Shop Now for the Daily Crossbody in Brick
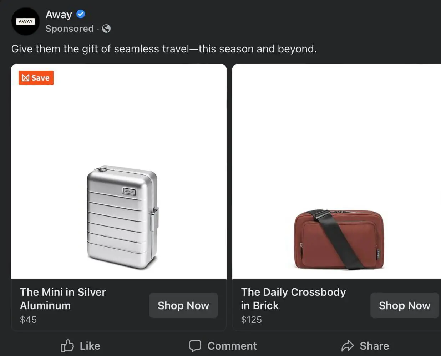Viewport: 441px width, 356px height. (404, 305)
